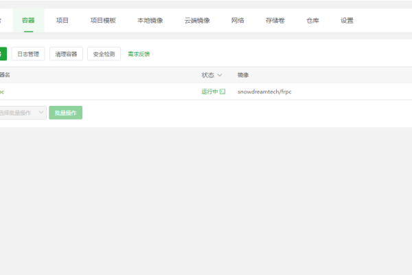Select the snowdreamtech/frpc image cell

pyautogui.click(x=264, y=91)
